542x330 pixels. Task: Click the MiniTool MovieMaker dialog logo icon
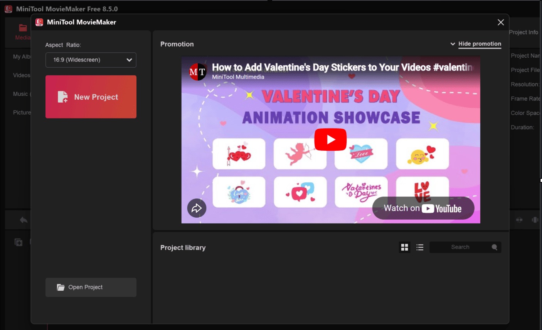[39, 22]
